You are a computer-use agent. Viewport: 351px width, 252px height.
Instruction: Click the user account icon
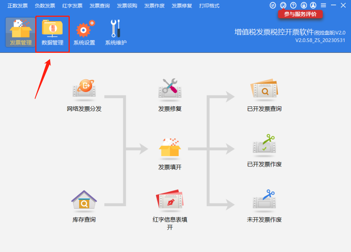pyautogui.click(x=313, y=5)
